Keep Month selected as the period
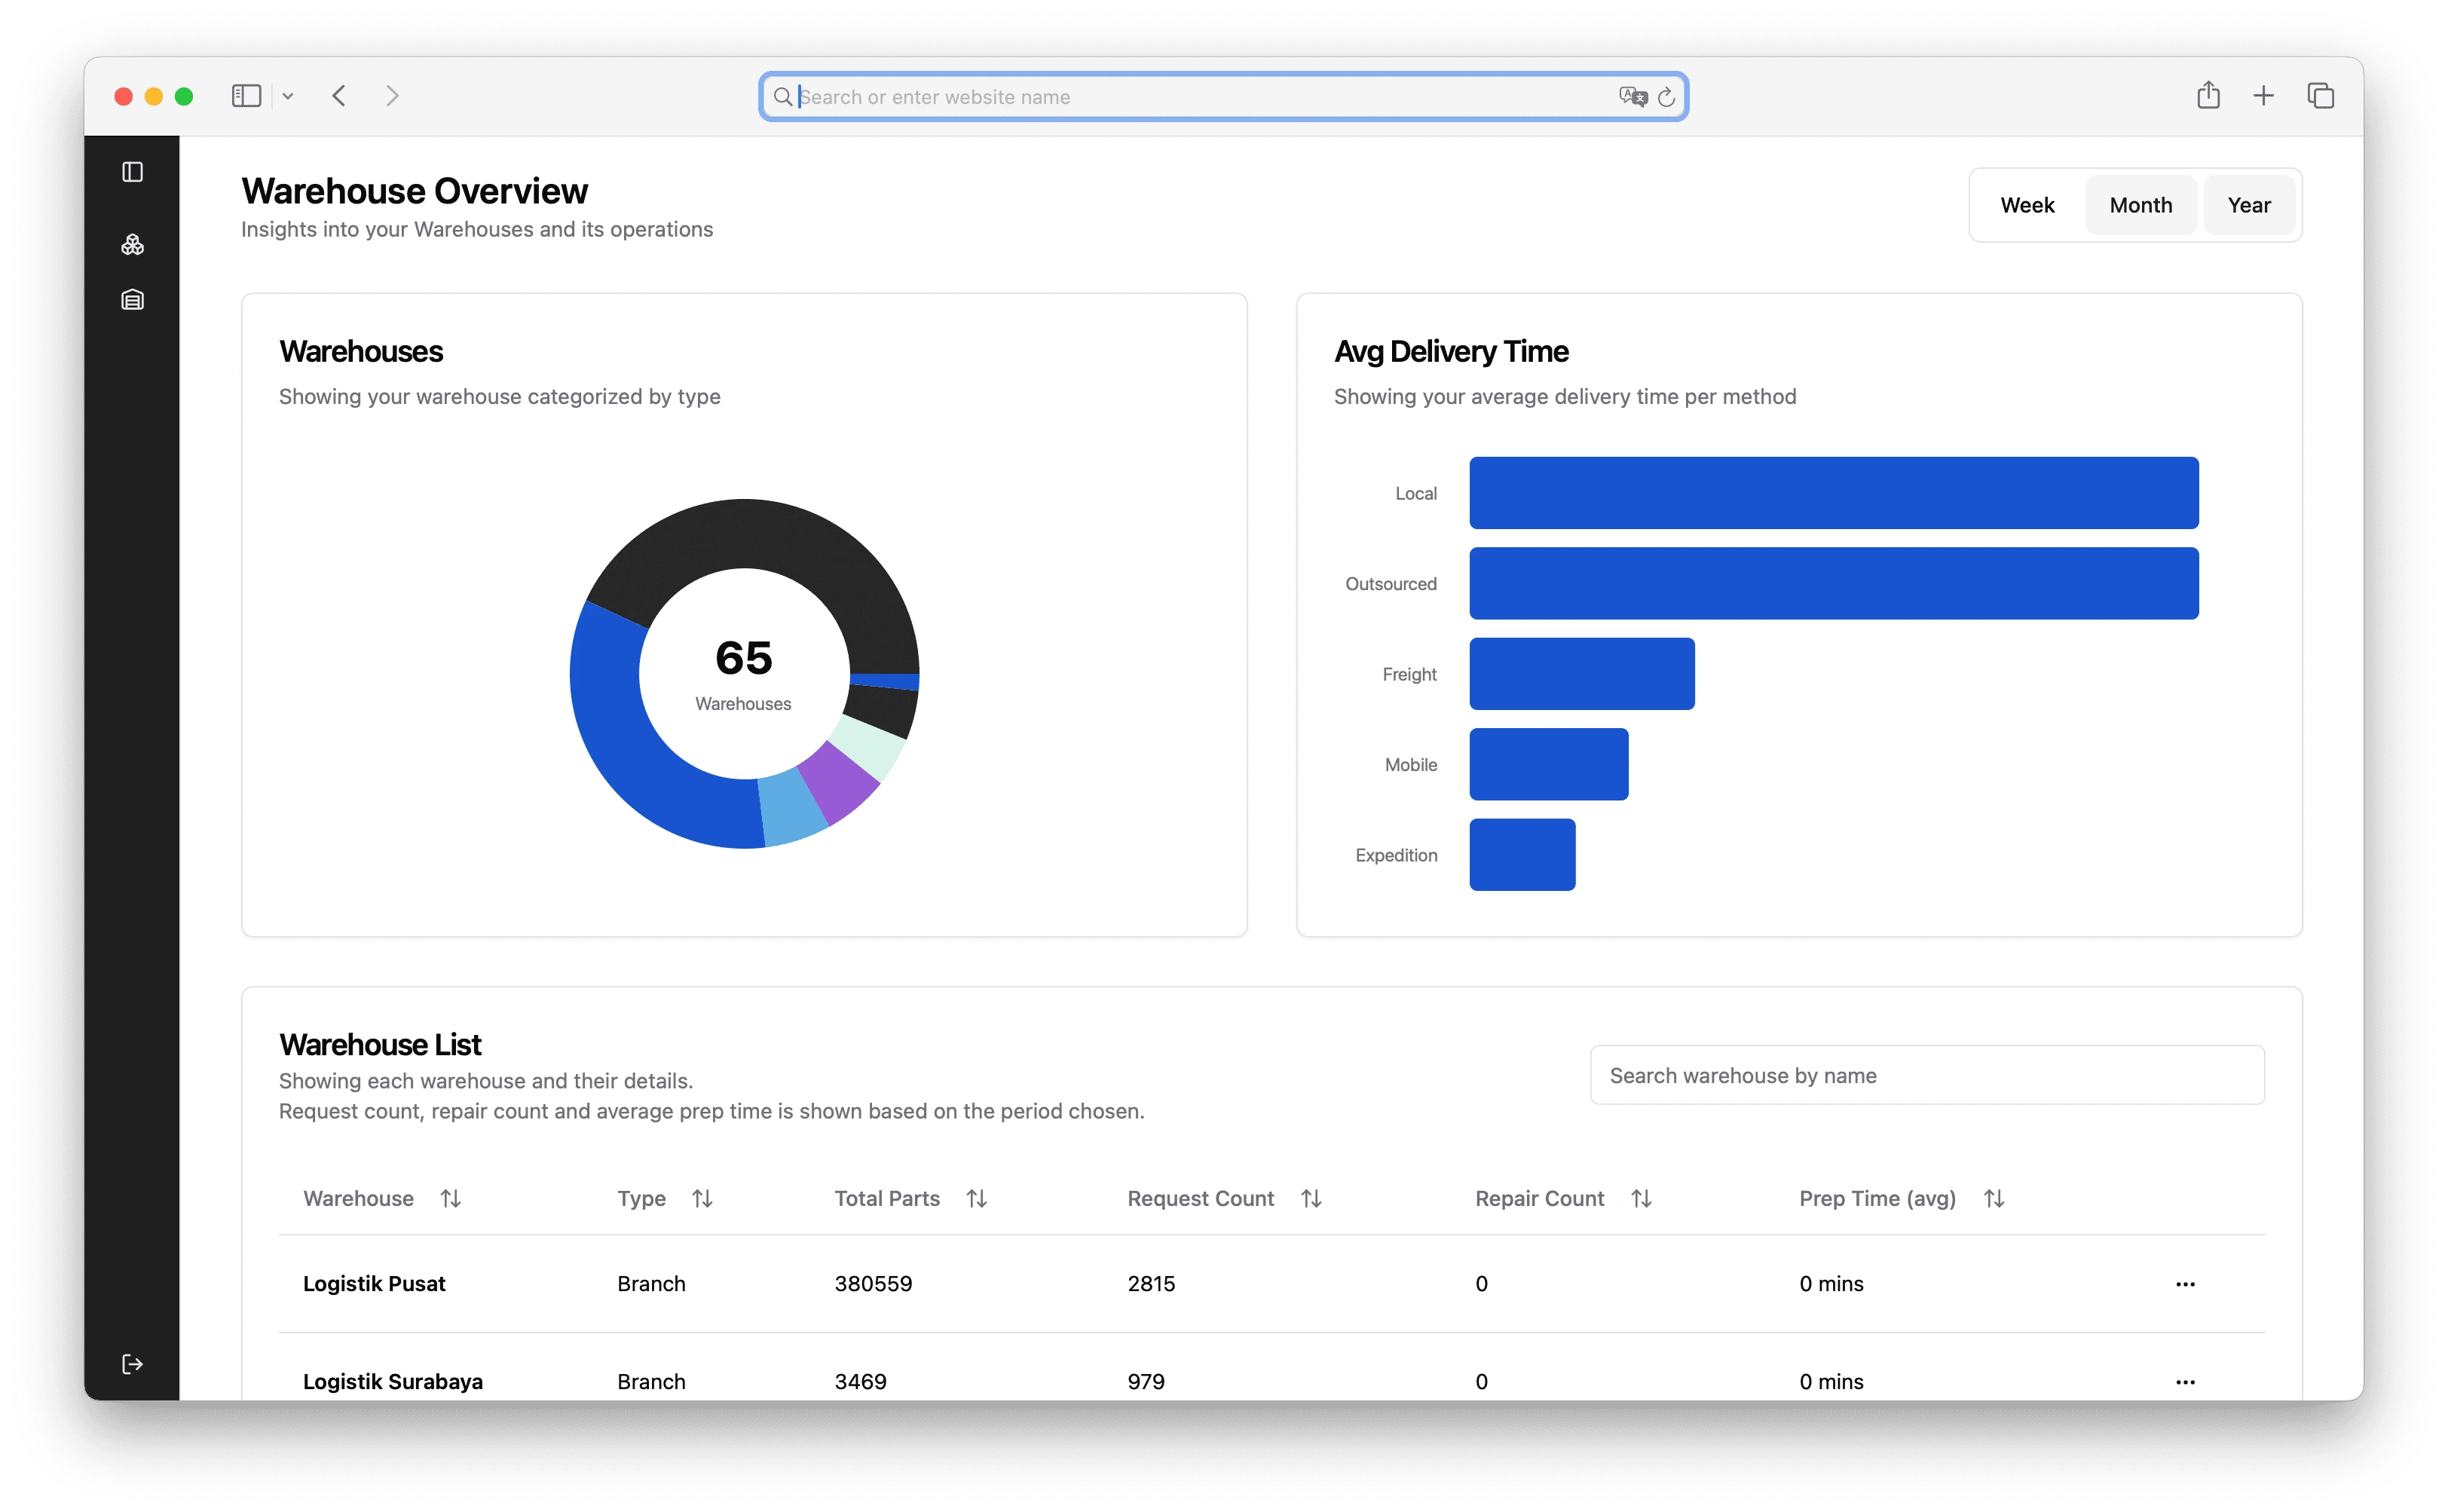 tap(2140, 205)
